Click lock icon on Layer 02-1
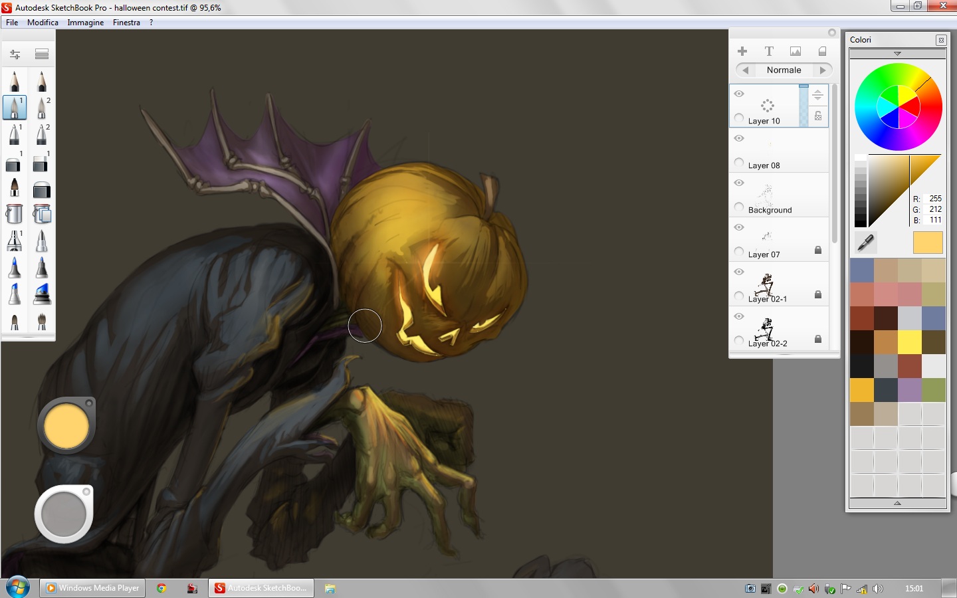 tap(818, 295)
